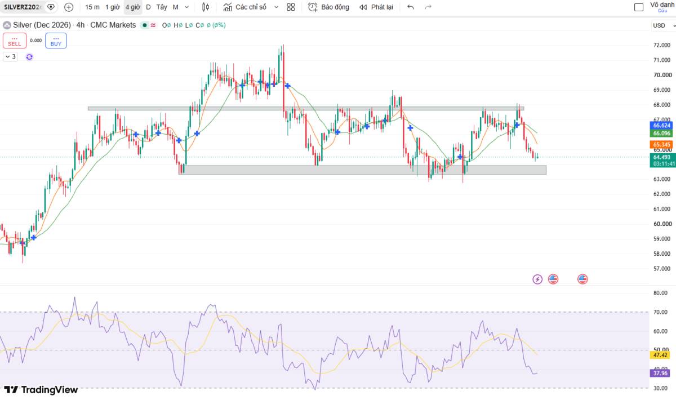Click the purple RSI value 37.96
The height and width of the screenshot is (400, 676).
point(659,372)
